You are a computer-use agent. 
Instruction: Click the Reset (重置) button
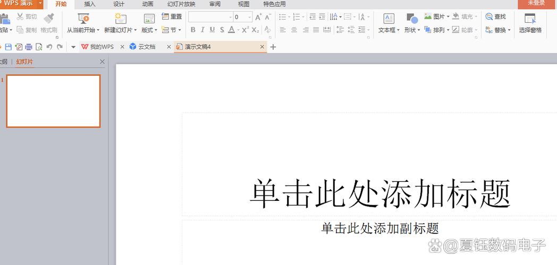point(172,16)
